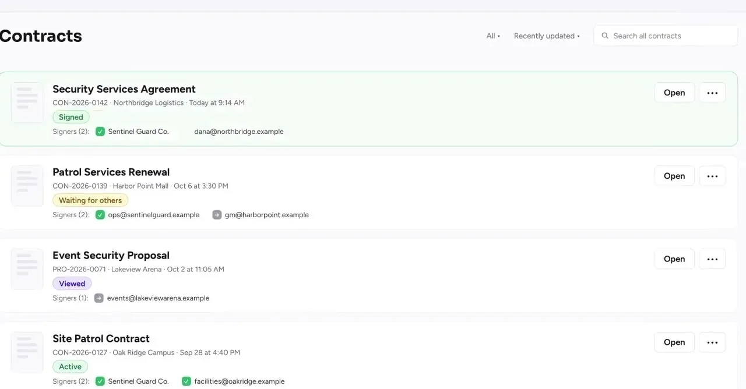This screenshot has height=389, width=746.
Task: Click the Security Services Agreement title
Action: (124, 89)
